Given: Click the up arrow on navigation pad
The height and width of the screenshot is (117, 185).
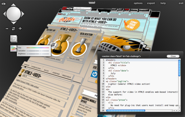Looking at the screenshot, I should point(13,5).
